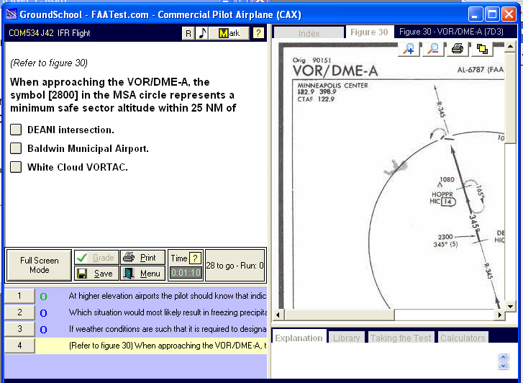Tick the White Cloud VORTAC checkbox
The height and width of the screenshot is (383, 523).
click(16, 168)
